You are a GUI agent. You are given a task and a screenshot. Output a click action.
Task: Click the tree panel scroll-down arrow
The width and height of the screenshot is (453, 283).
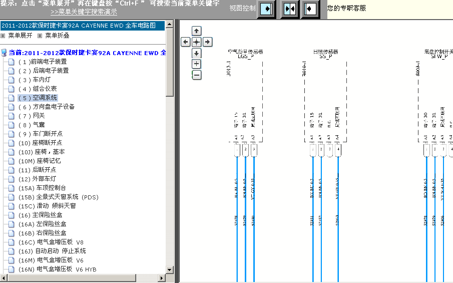click(x=170, y=269)
